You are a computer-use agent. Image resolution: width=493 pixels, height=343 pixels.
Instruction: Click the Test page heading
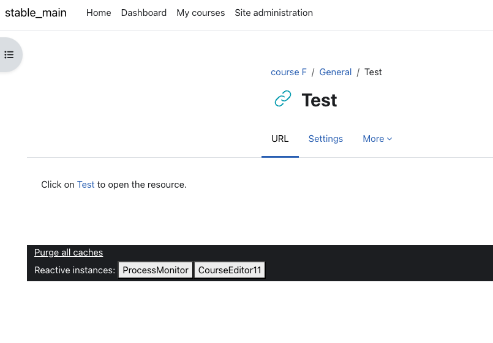(319, 100)
